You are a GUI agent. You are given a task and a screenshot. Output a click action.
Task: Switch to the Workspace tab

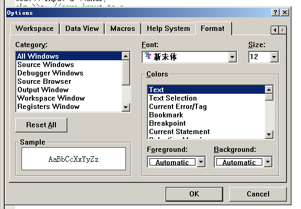pos(34,28)
